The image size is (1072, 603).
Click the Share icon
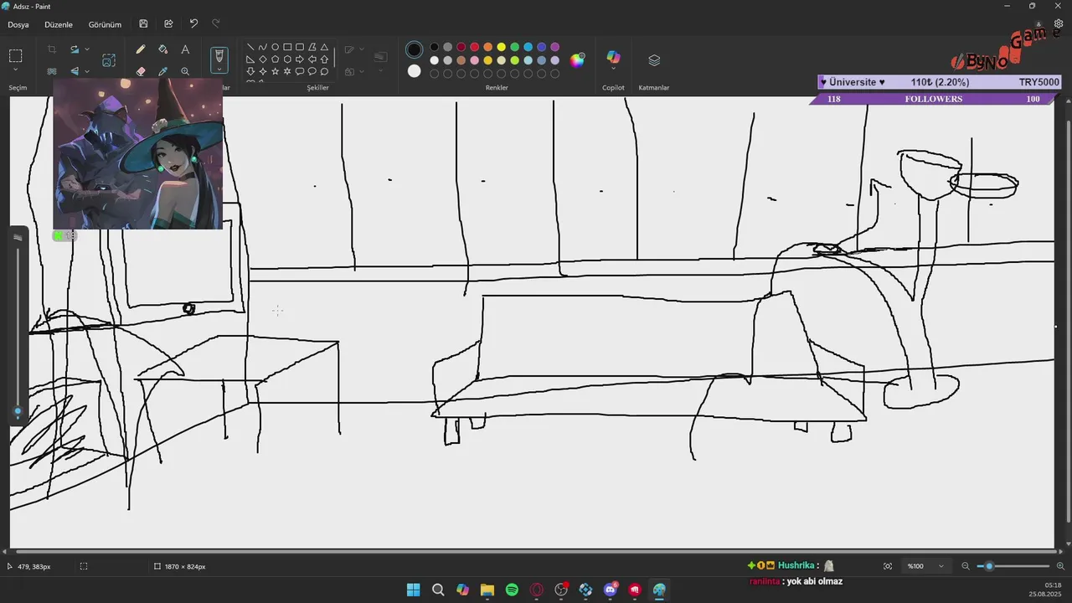point(168,24)
